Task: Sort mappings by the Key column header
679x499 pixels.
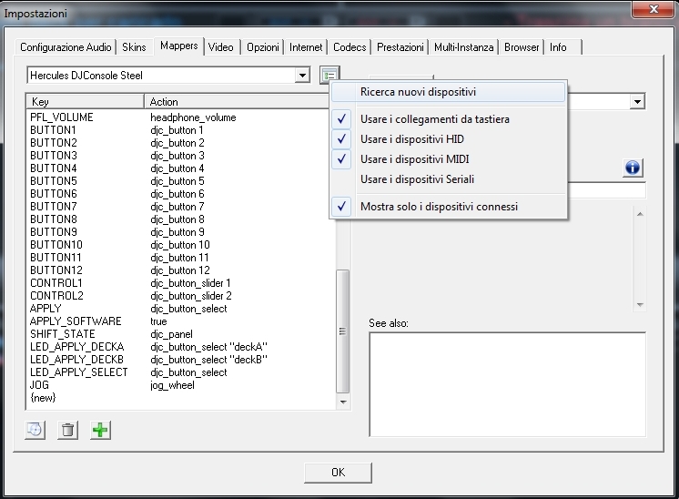Action: point(85,102)
